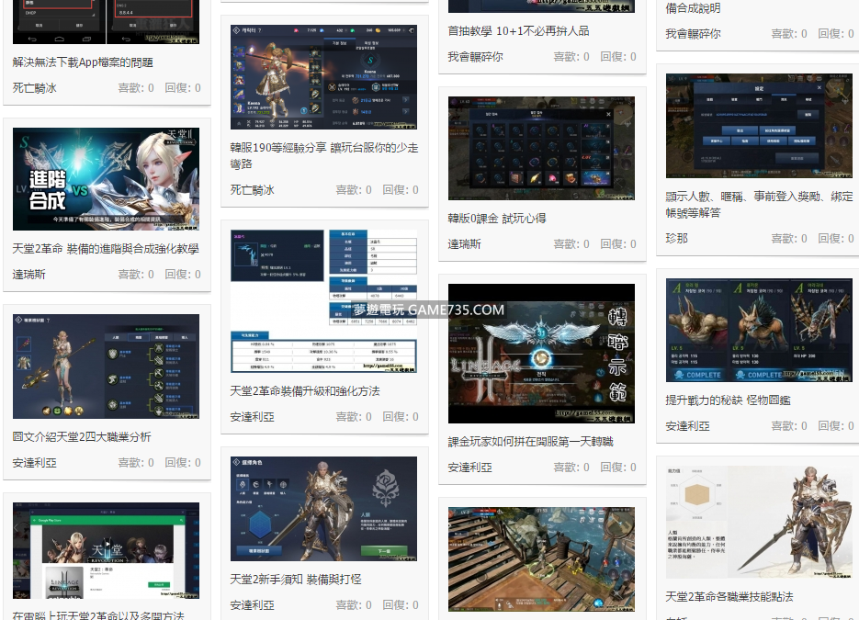Open article 解決無法下載App檔案的問題
The height and width of the screenshot is (620, 859).
[x=83, y=62]
